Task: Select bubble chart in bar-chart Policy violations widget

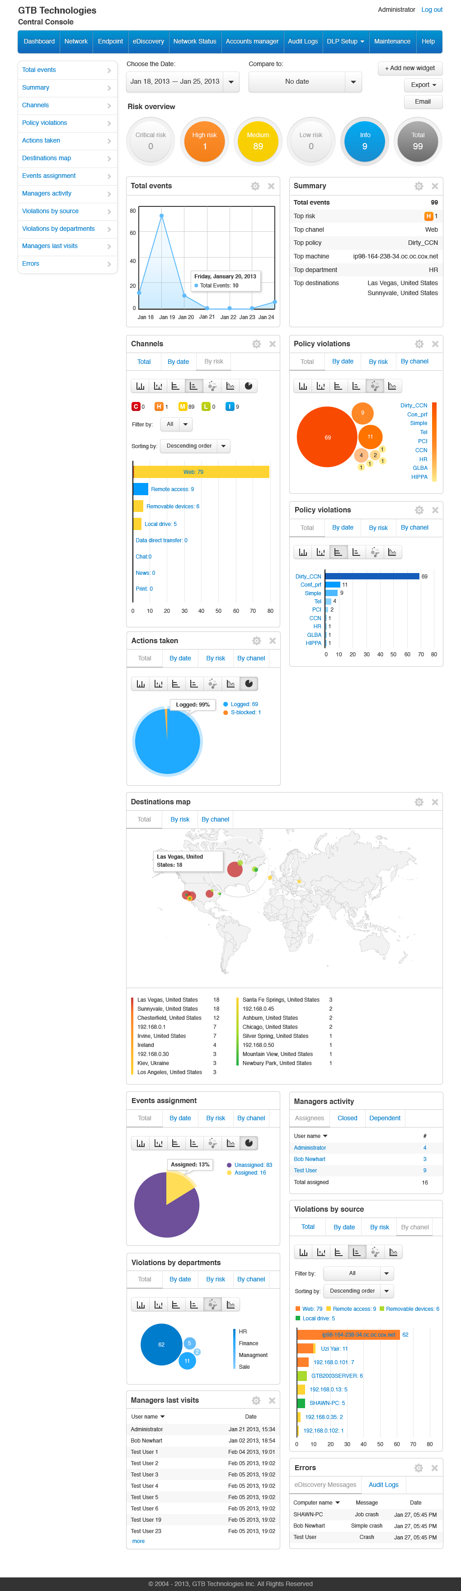Action: pos(375,552)
